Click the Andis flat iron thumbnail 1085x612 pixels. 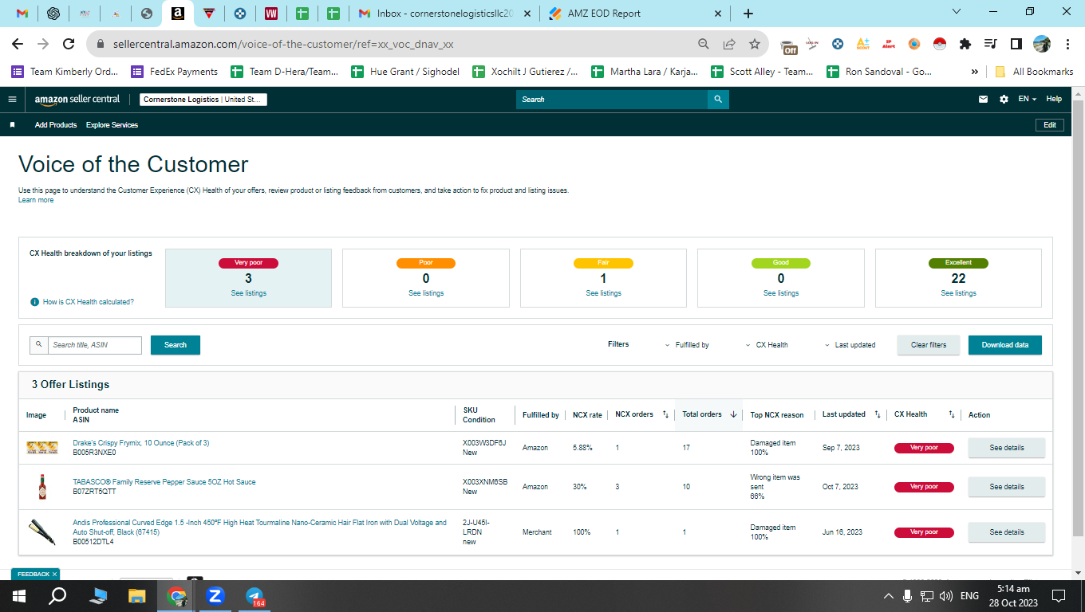pos(42,532)
